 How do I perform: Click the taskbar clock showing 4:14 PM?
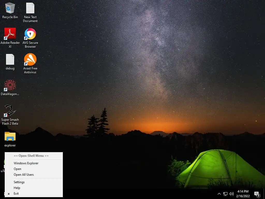(x=243, y=194)
